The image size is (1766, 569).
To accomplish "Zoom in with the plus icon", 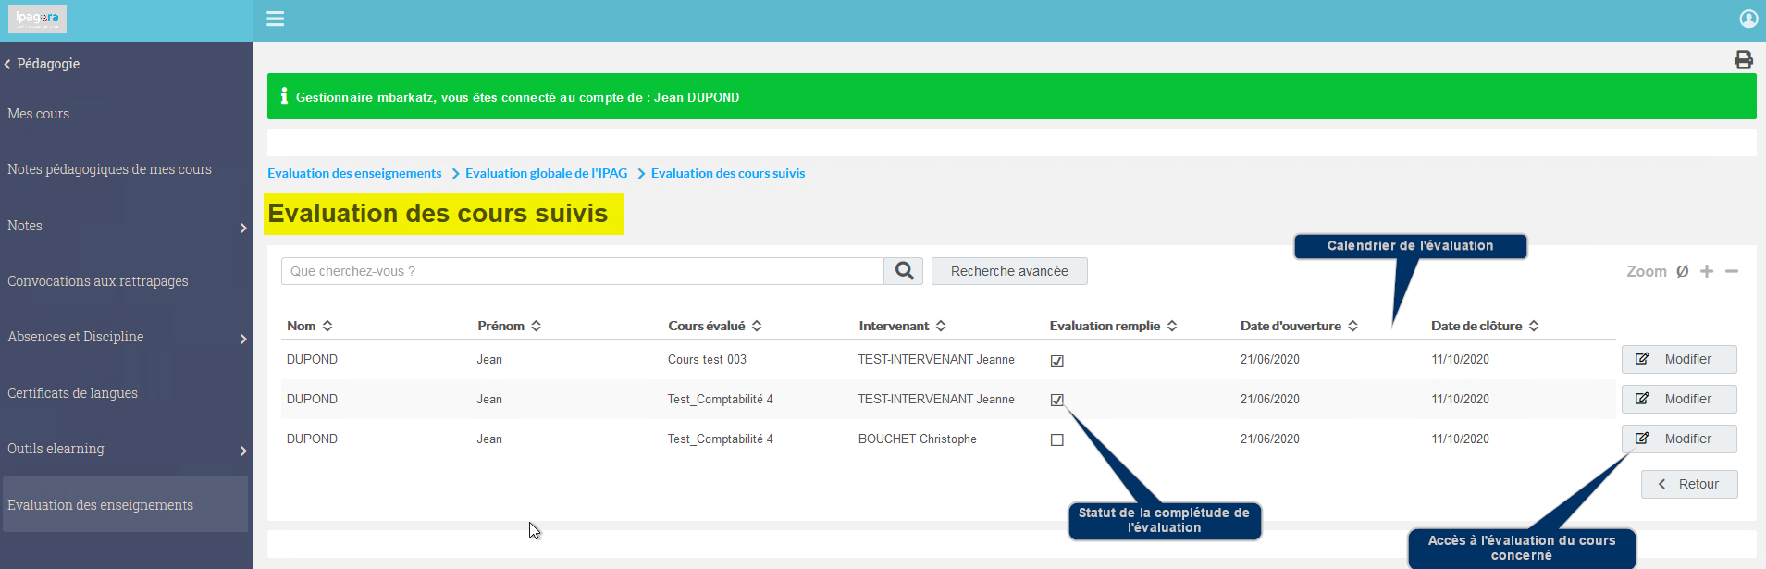I will pyautogui.click(x=1707, y=271).
